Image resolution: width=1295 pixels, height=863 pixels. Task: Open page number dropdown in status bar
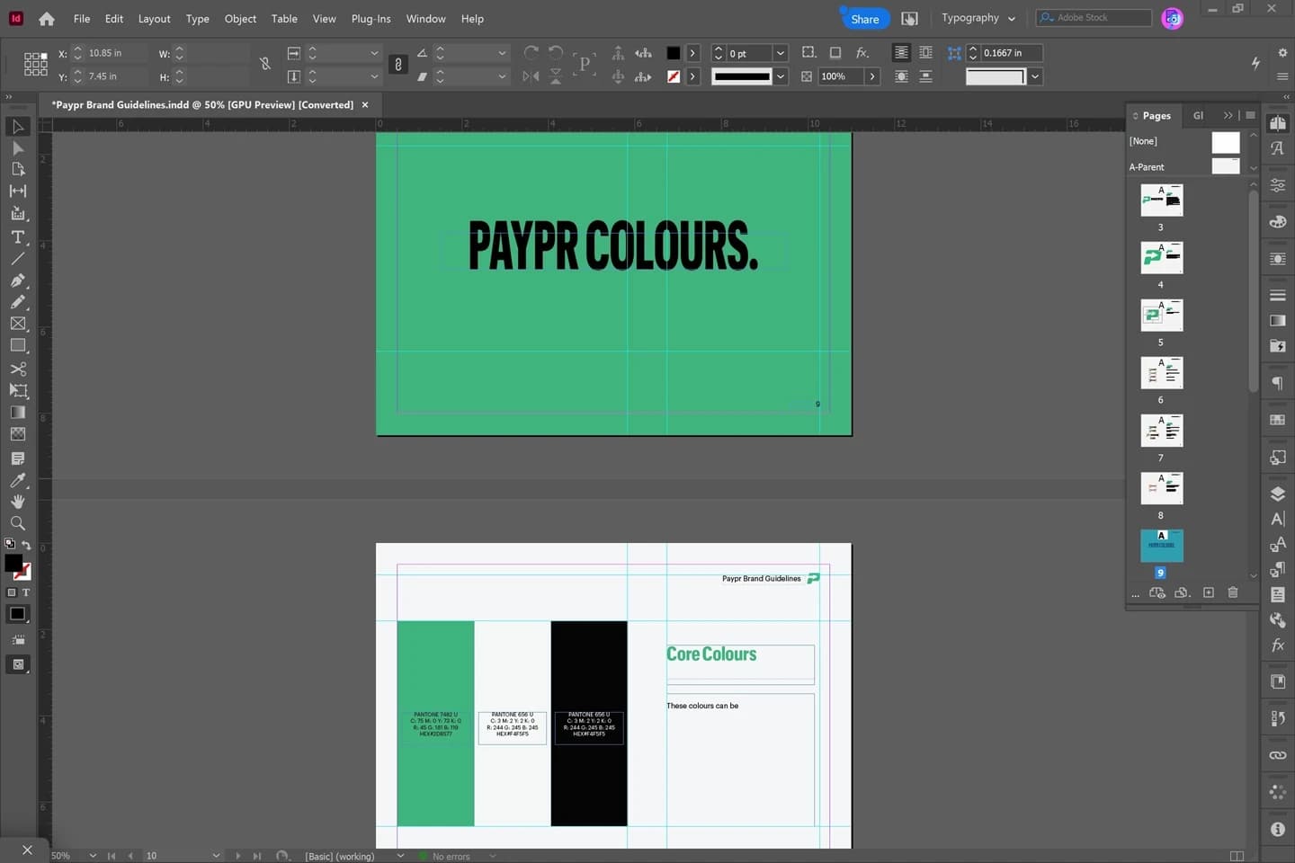(x=216, y=856)
